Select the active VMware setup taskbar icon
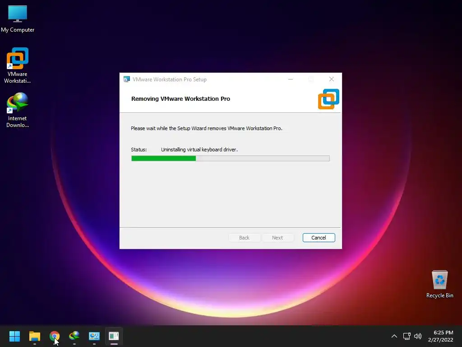462x347 pixels. [x=114, y=336]
